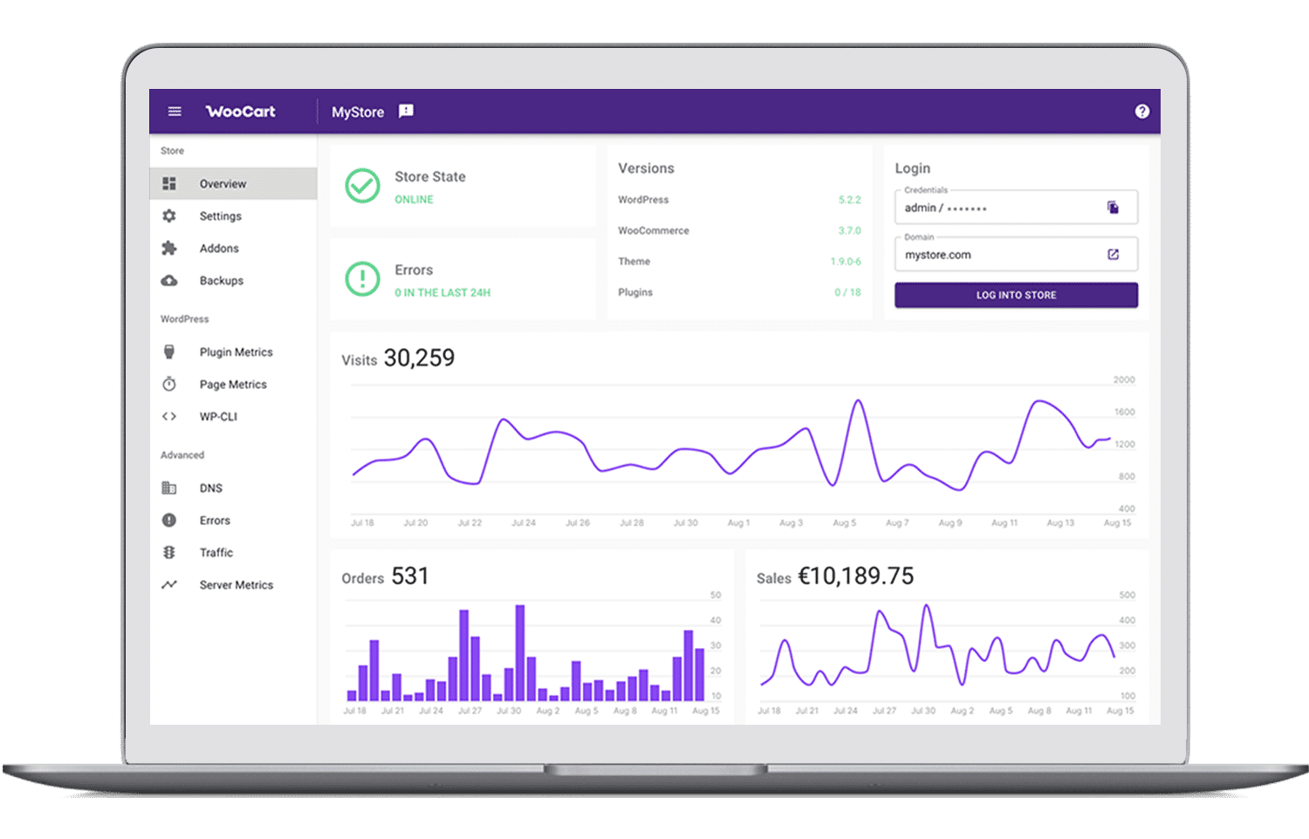
Task: Click the Jul 18 label on Visits chart
Action: [362, 522]
